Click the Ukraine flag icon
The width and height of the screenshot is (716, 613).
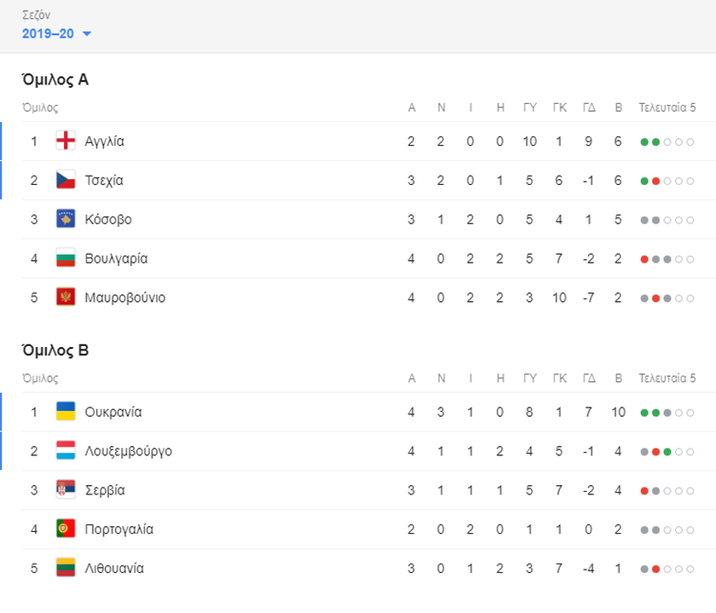click(66, 412)
